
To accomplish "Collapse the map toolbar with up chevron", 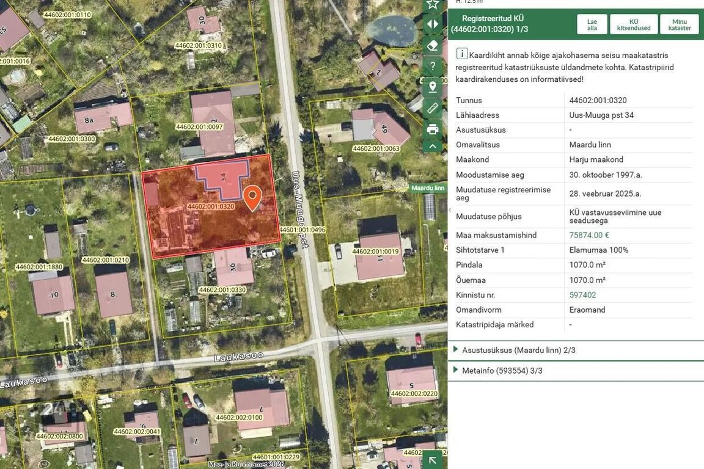I will (x=433, y=147).
